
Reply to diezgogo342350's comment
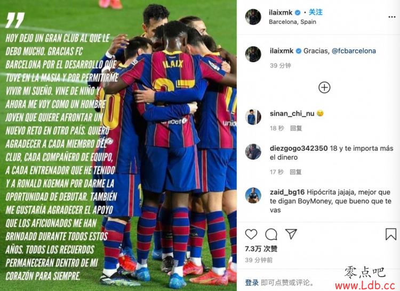295,172
